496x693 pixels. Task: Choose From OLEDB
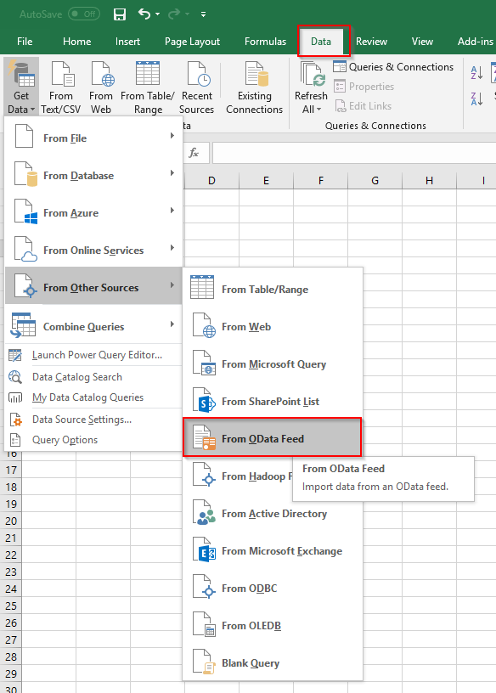(x=273, y=626)
